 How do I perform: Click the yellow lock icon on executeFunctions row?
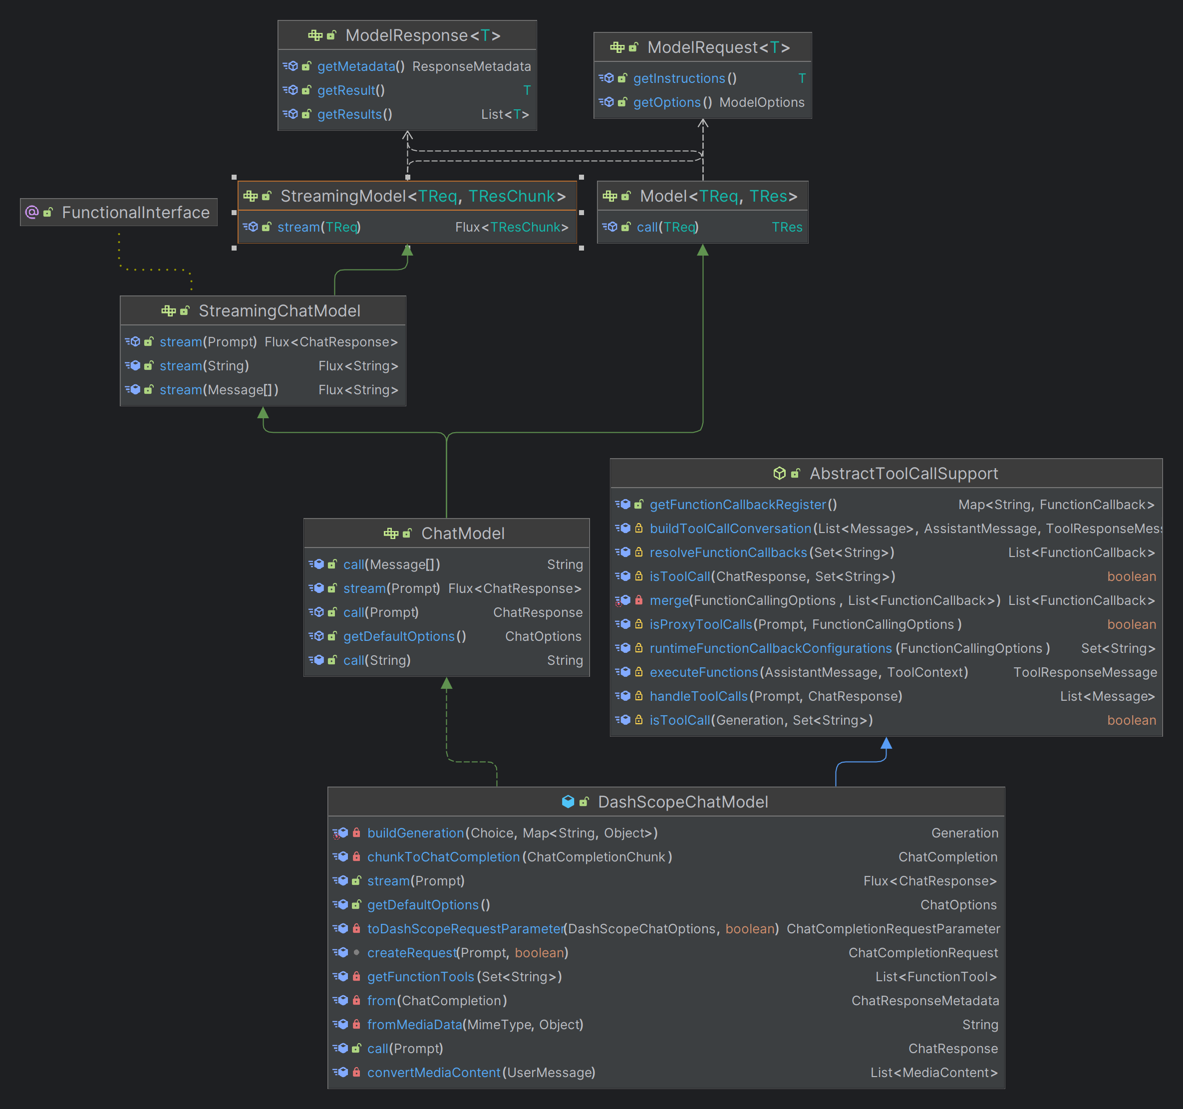coord(638,672)
